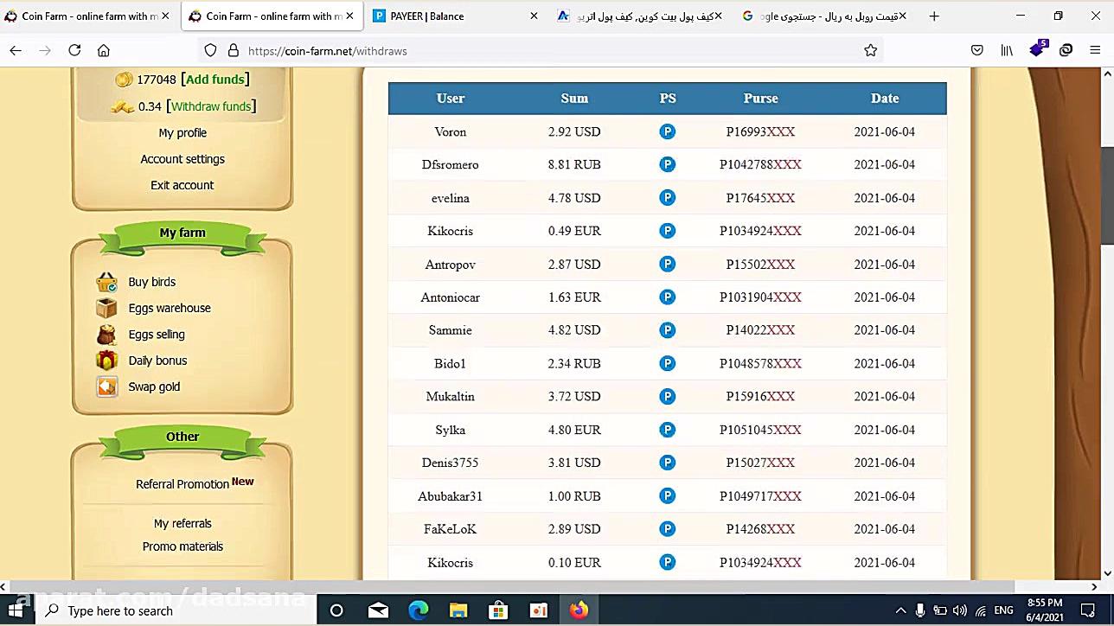Open File Explorer from the taskbar

point(458,610)
